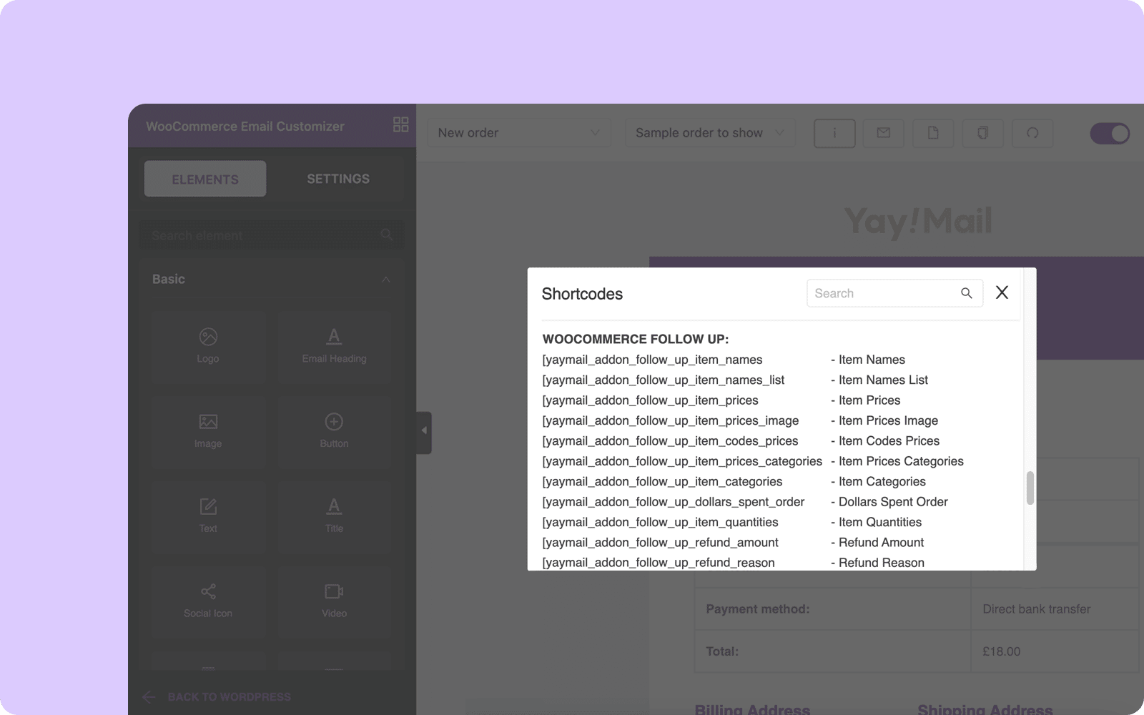Select the Image element
The height and width of the screenshot is (715, 1144).
pyautogui.click(x=208, y=431)
